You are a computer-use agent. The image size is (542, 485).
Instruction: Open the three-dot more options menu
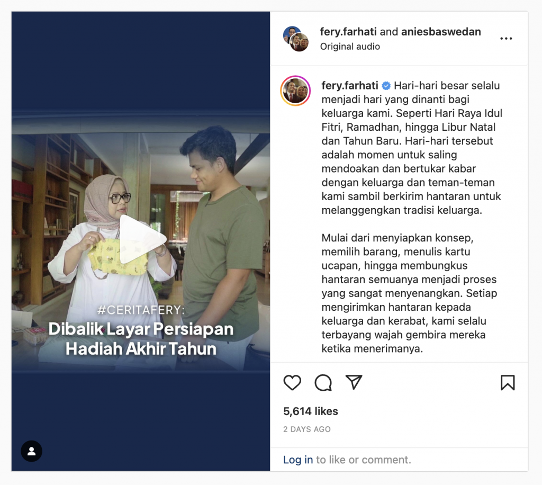[x=506, y=38]
